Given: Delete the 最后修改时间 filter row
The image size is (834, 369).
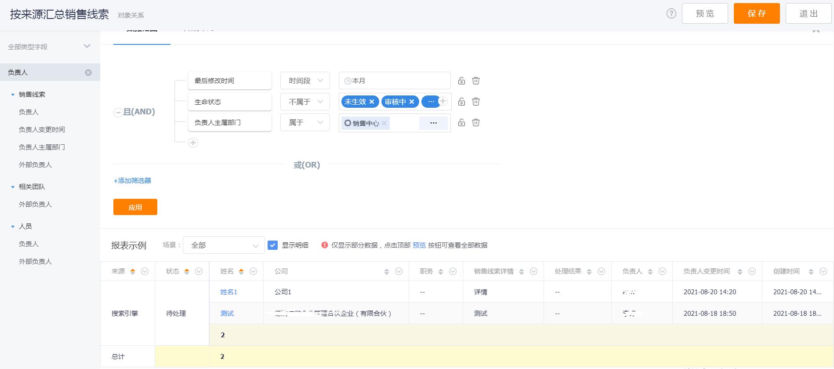Looking at the screenshot, I should [x=475, y=81].
